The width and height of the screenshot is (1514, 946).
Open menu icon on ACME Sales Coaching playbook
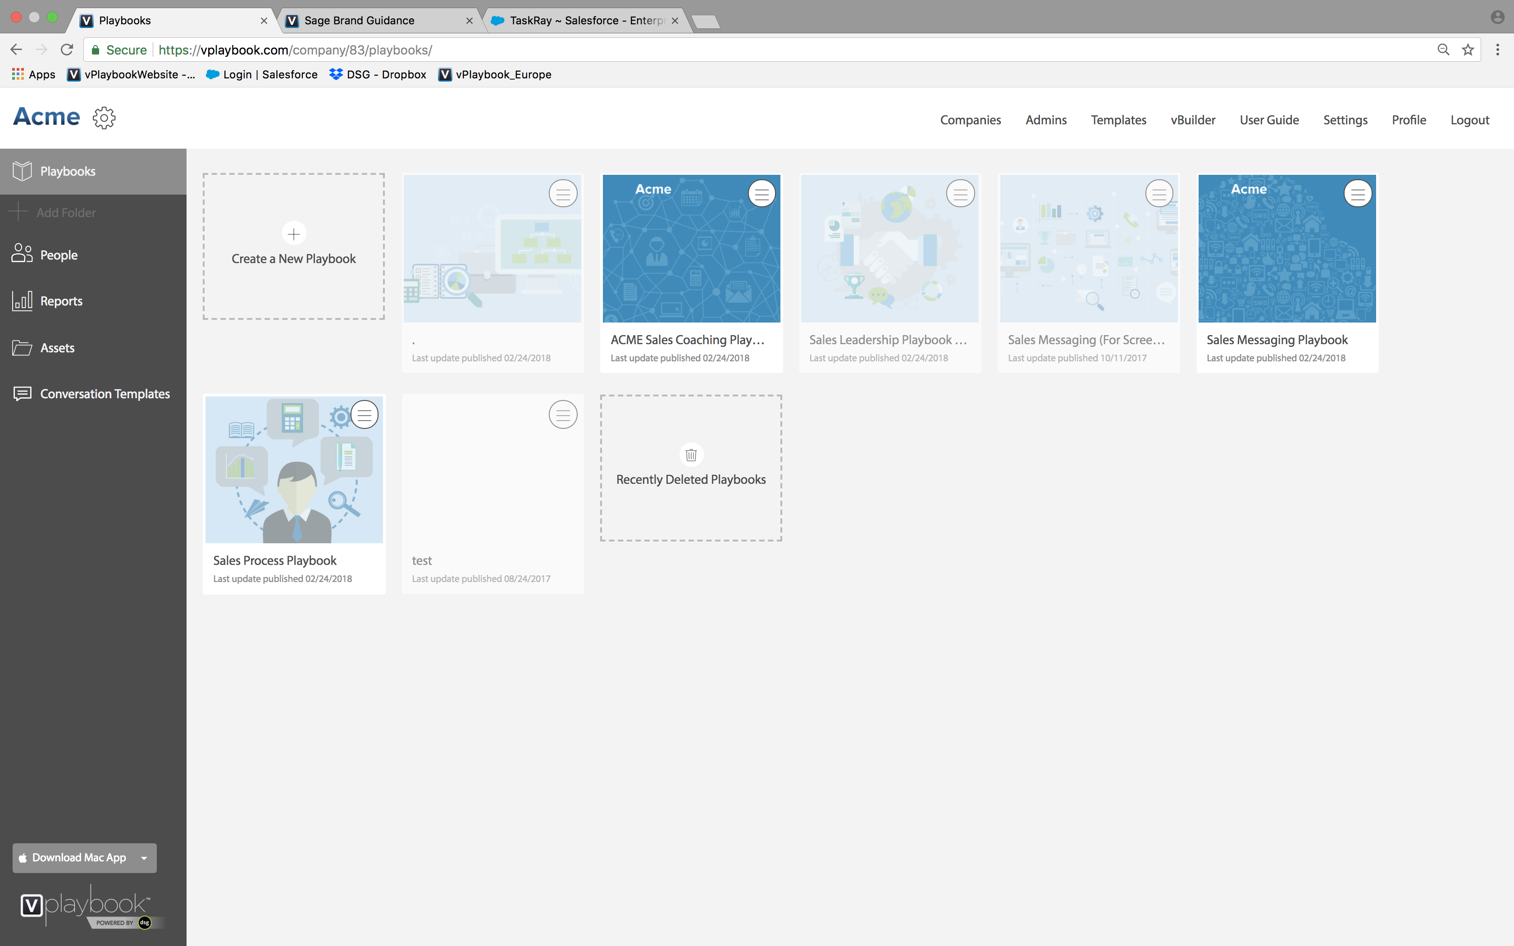(x=762, y=194)
